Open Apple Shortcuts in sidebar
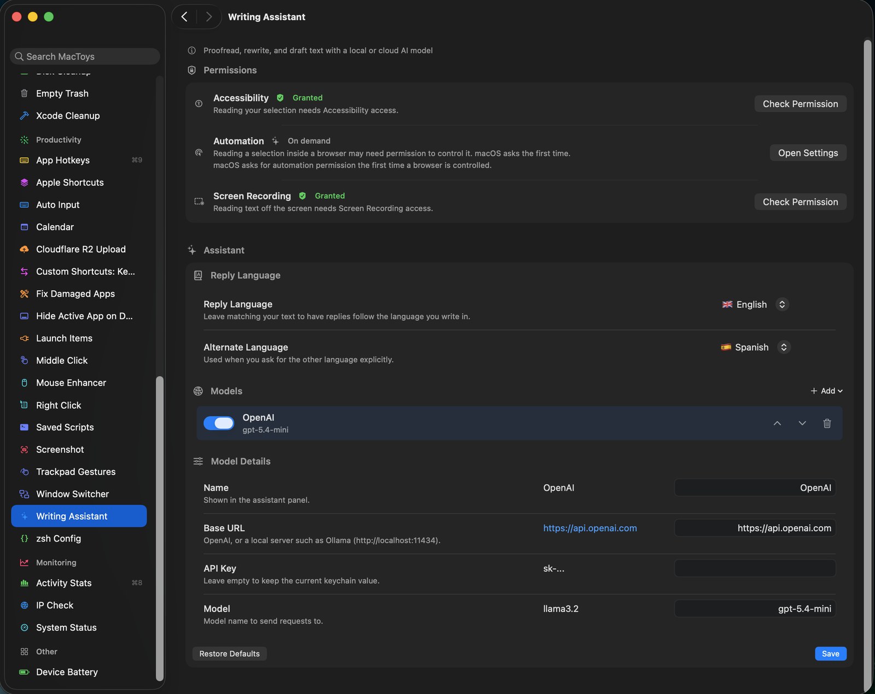Screen dimensions: 875x694 coord(79,183)
